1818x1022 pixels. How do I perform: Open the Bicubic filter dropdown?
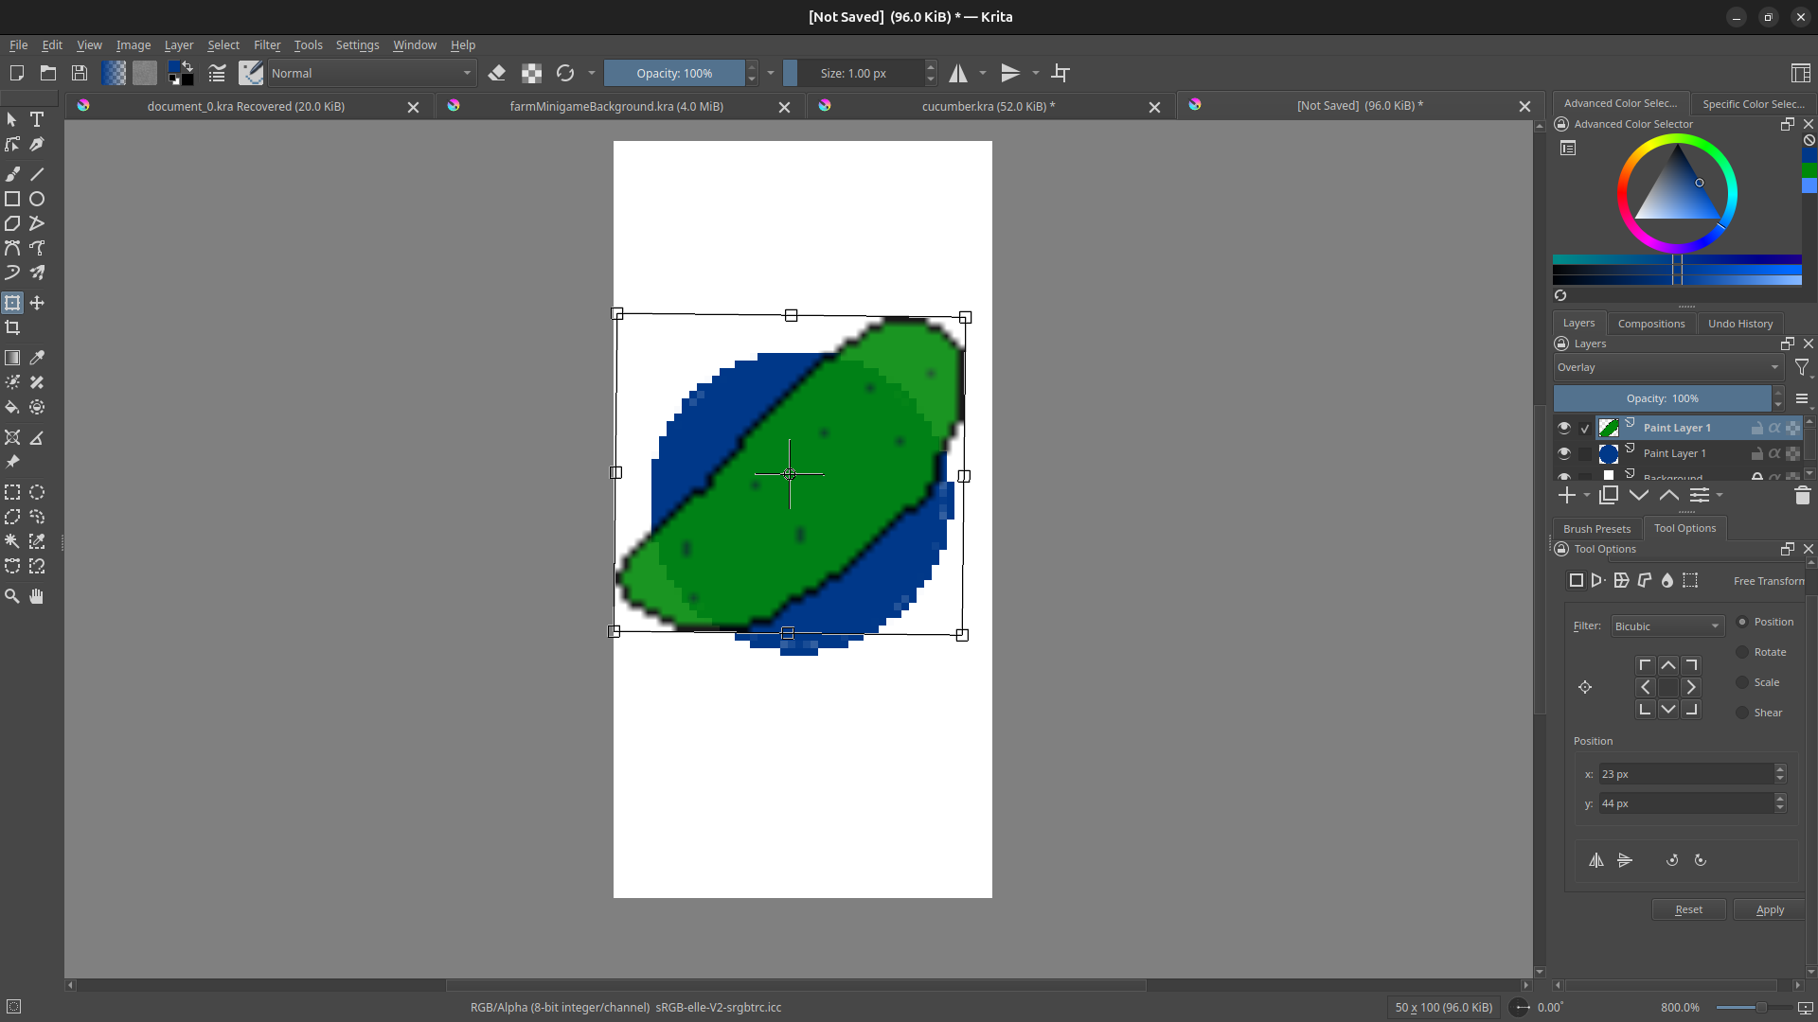click(1666, 626)
